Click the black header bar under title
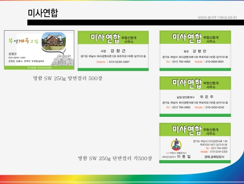Viewport: 244px width, 184px height. 136,22
